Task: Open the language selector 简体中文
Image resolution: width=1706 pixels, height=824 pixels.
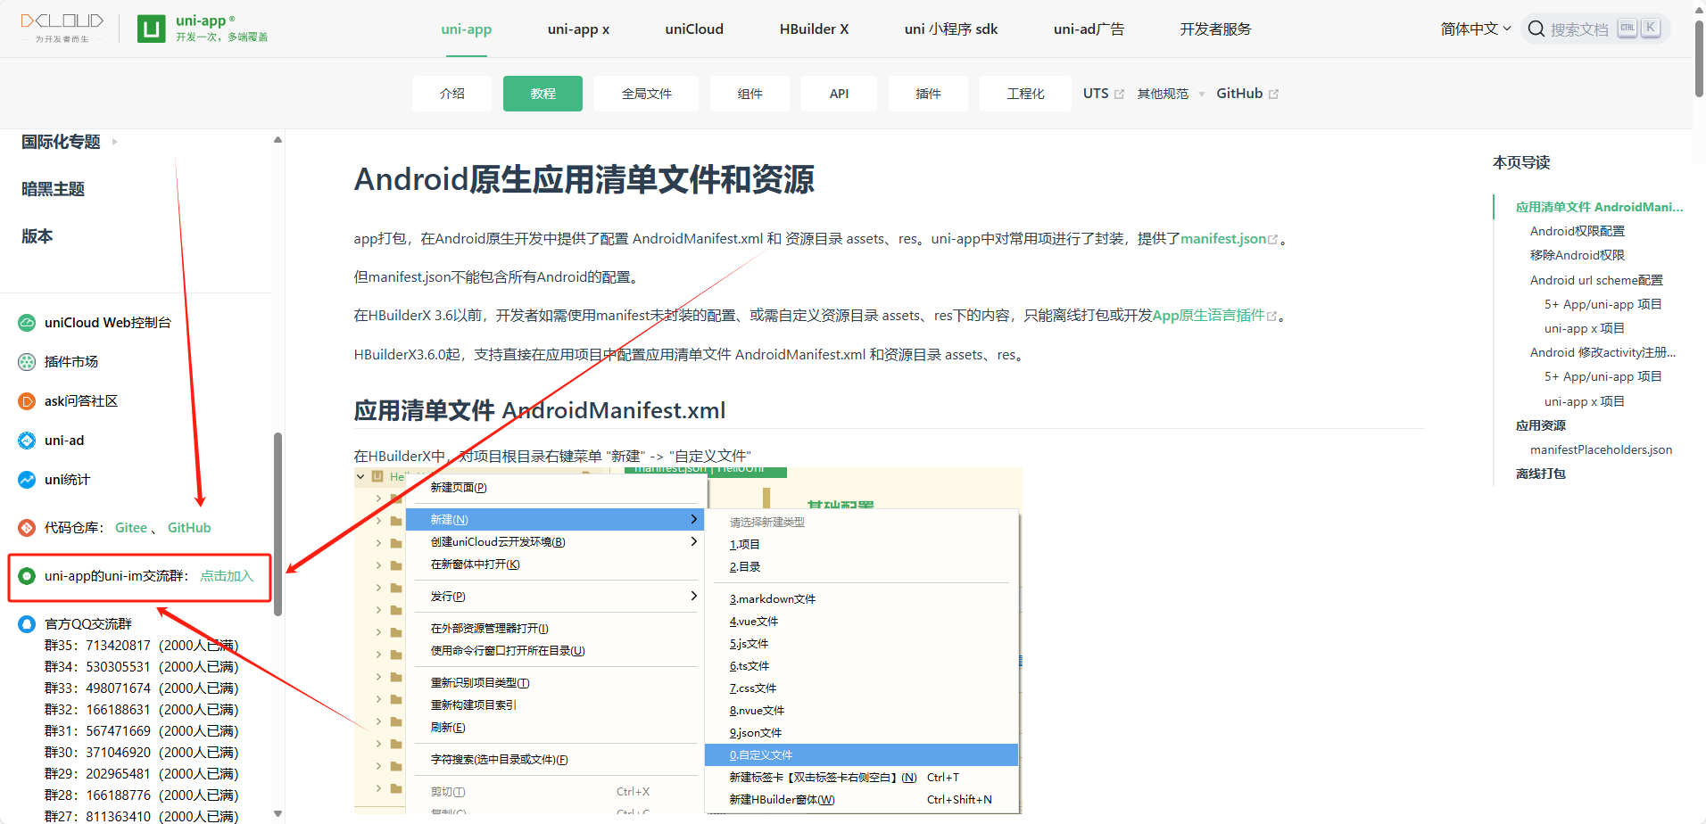Action: (1476, 29)
